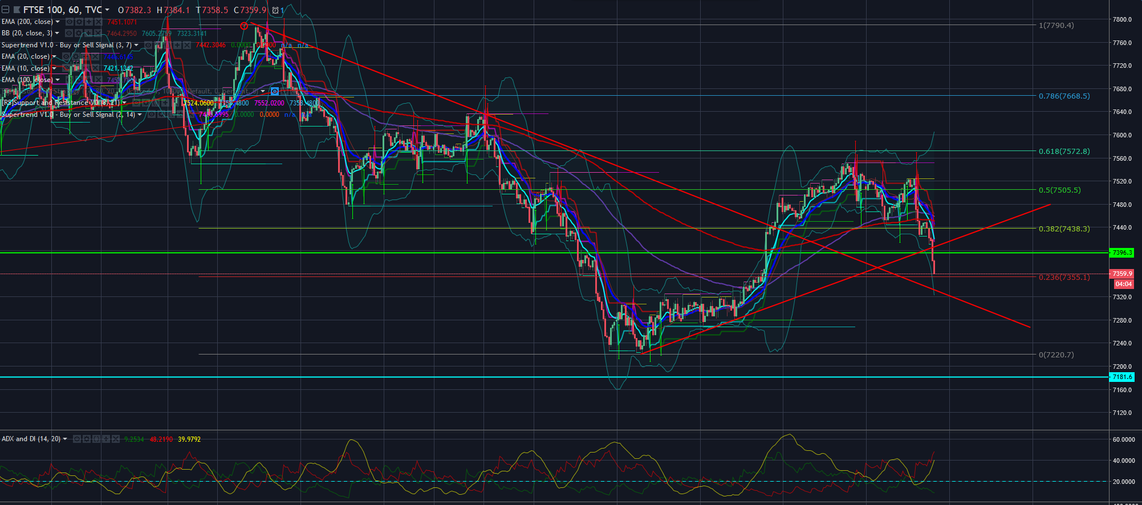Click the Fibonacci 0.382(7438.3) level label
The image size is (1142, 505).
coord(1064,229)
